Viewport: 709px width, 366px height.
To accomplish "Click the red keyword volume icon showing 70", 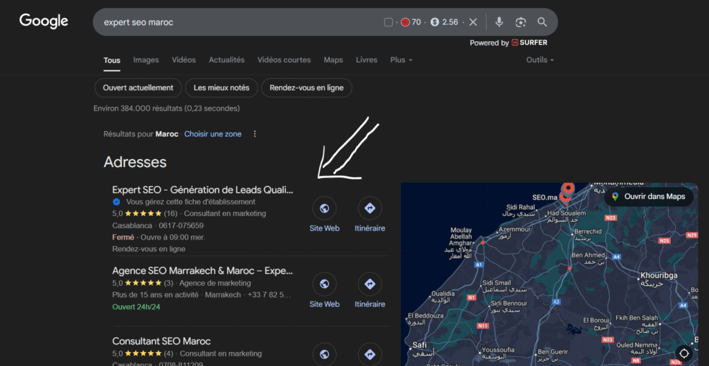I will click(x=405, y=22).
